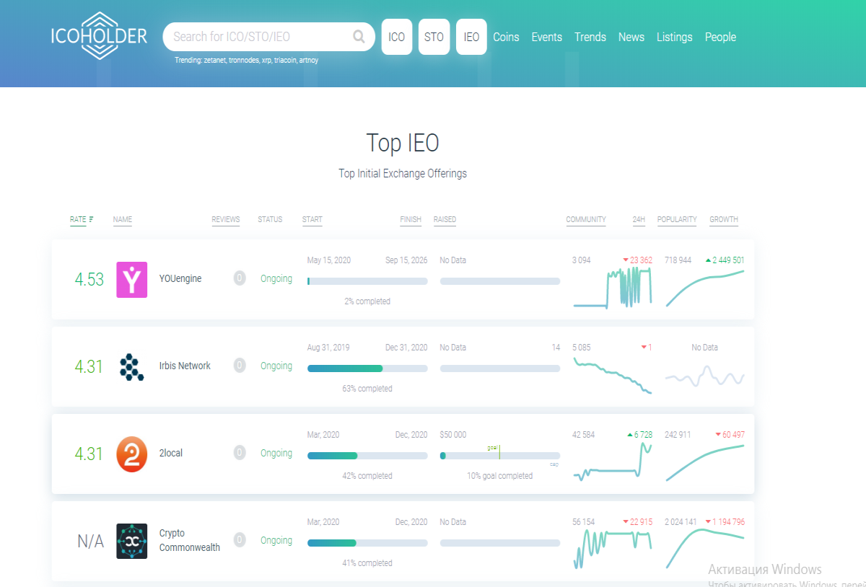Click YOUengine reviews count badge
The image size is (866, 587).
240,278
